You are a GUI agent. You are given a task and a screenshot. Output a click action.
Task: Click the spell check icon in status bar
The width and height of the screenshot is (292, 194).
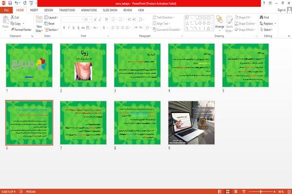point(21,192)
